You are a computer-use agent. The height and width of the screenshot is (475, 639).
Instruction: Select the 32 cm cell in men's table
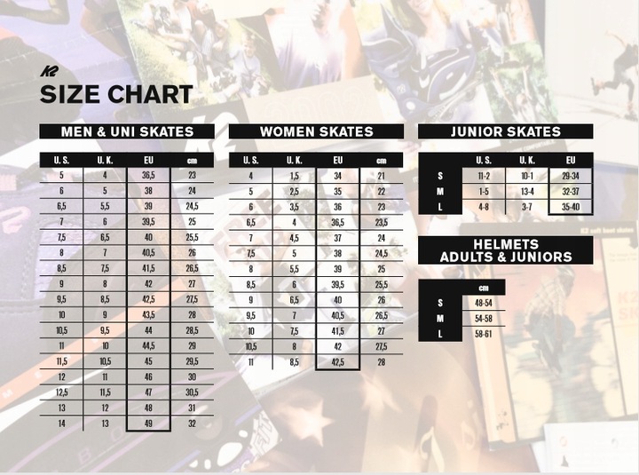(x=192, y=424)
